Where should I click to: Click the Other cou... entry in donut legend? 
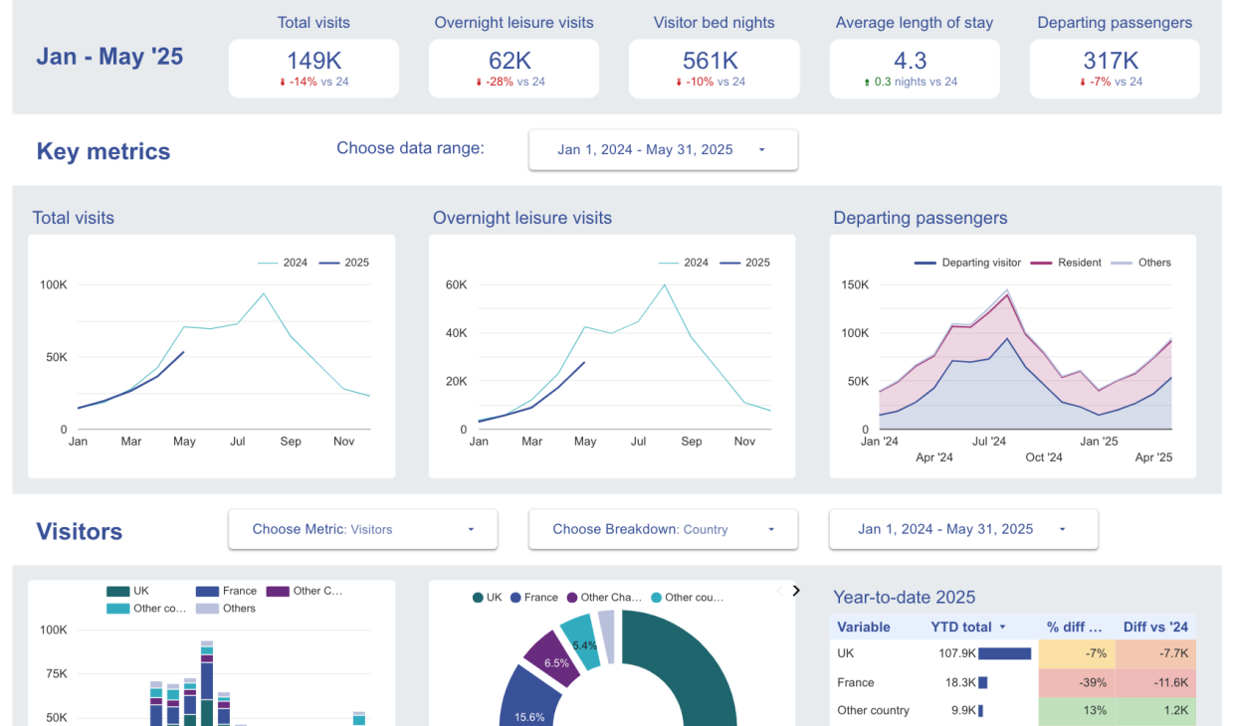tap(688, 598)
